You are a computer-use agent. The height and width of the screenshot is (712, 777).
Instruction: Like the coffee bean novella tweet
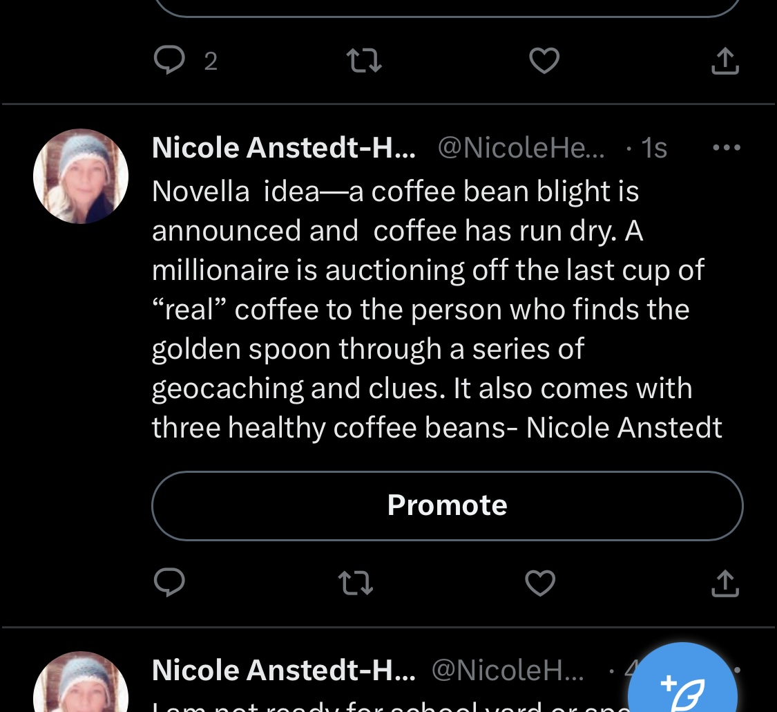pyautogui.click(x=540, y=584)
